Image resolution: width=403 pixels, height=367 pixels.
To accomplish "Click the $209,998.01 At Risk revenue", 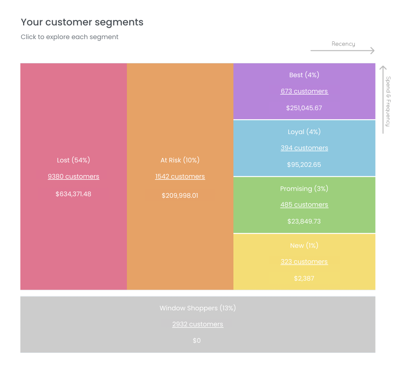I will (x=180, y=195).
